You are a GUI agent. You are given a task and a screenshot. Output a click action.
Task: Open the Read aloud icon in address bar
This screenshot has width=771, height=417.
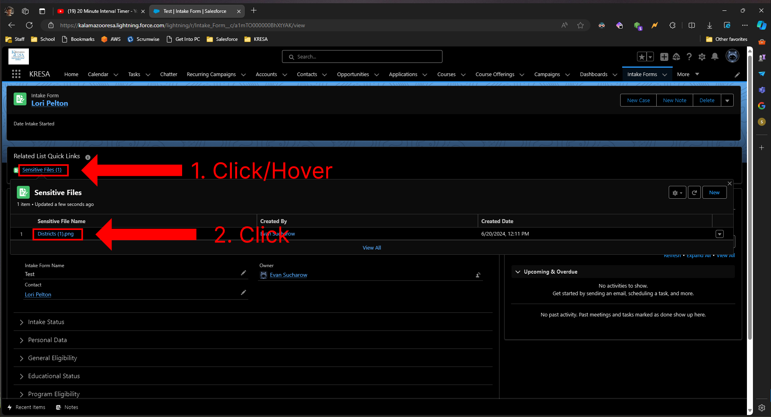(564, 25)
